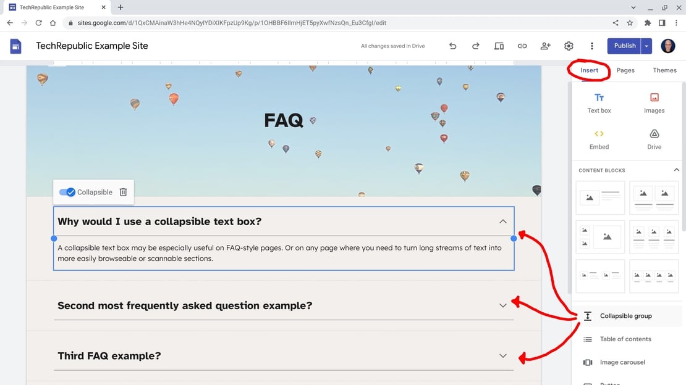
Task: Insert content from Drive
Action: [654, 139]
